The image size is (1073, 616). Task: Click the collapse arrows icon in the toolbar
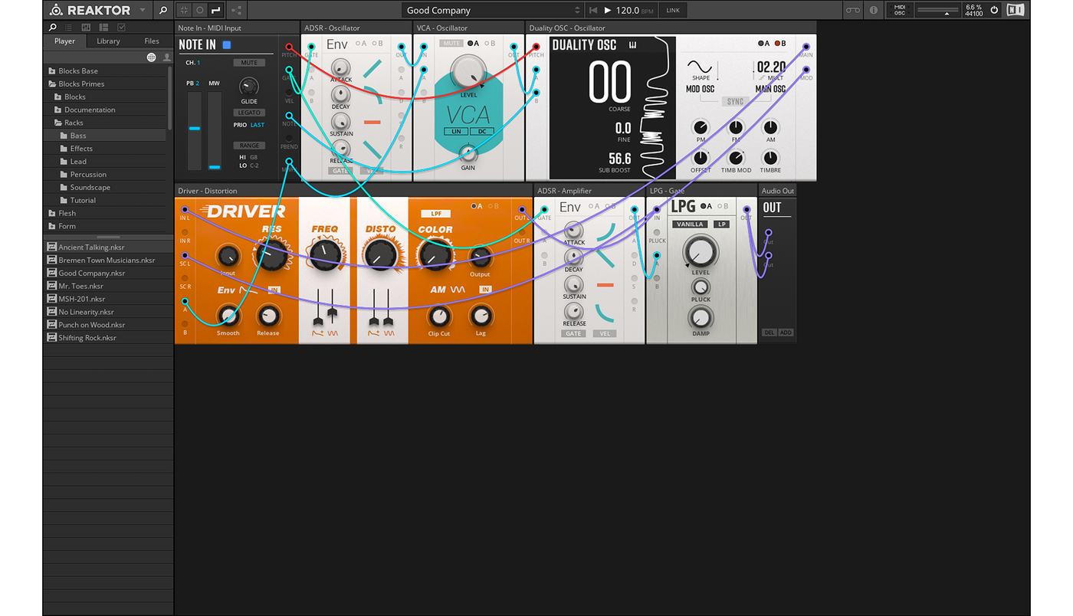[184, 10]
